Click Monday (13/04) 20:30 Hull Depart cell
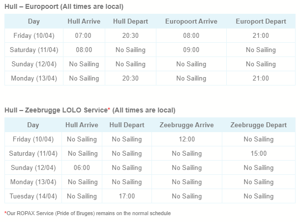Image resolution: width=300 pixels, height=222 pixels. click(130, 78)
